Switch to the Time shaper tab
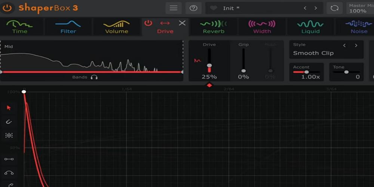Image resolution: width=374 pixels, height=187 pixels. point(19,27)
